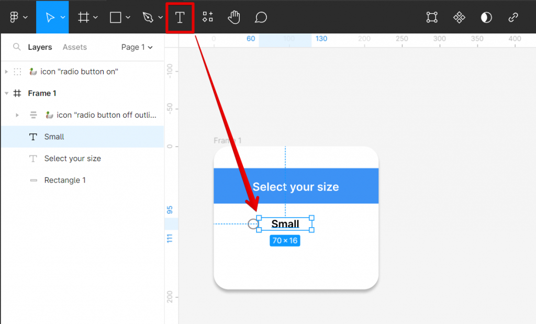The height and width of the screenshot is (324, 536).
Task: Select the radio button beside Small on canvas
Action: click(253, 224)
